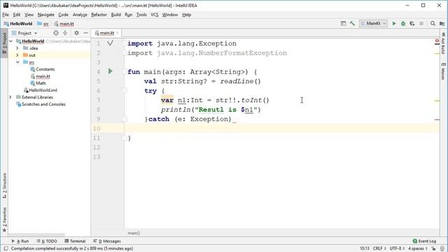Click the run gutter arrow beside main

pyautogui.click(x=111, y=71)
